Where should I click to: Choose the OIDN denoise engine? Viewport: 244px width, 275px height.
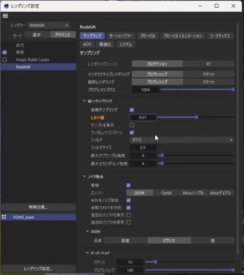[x=140, y=193]
